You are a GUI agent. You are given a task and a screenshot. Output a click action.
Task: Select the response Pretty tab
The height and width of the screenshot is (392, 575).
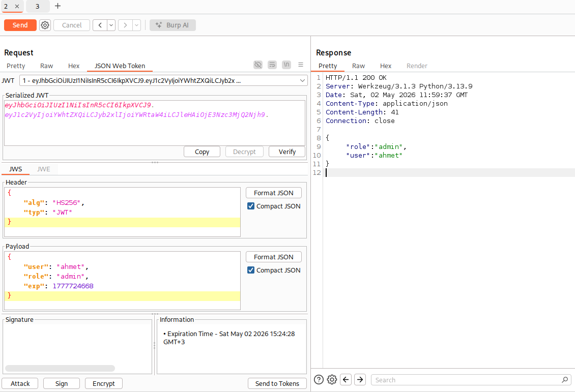[x=328, y=66]
